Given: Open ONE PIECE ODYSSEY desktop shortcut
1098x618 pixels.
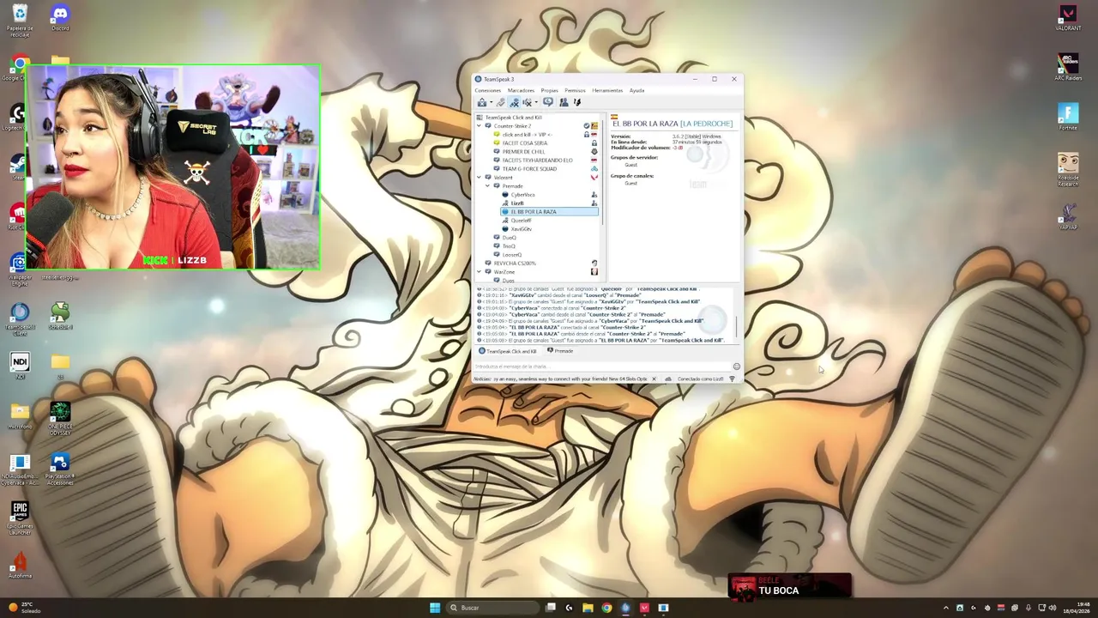Looking at the screenshot, I should pos(60,420).
